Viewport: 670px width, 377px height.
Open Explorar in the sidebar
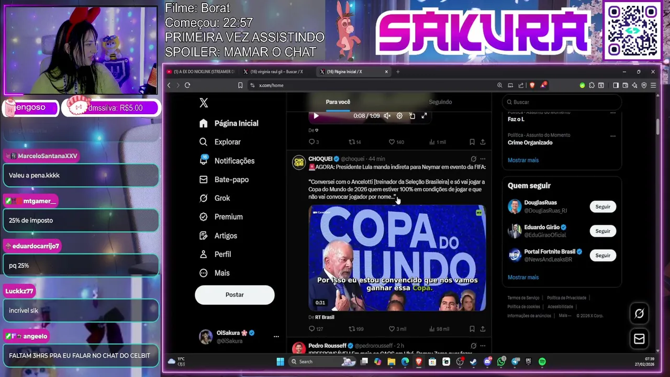click(220, 142)
